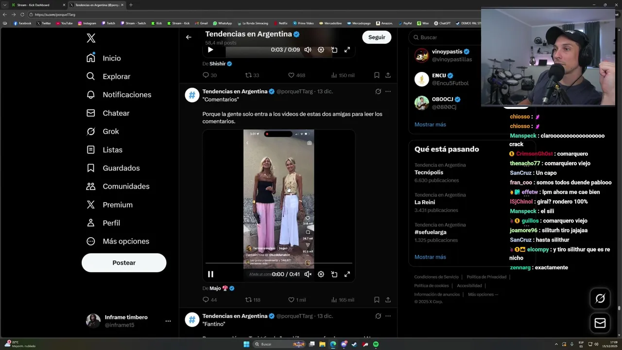The width and height of the screenshot is (622, 350).
Task: Click the Postear button
Action: [x=124, y=262]
